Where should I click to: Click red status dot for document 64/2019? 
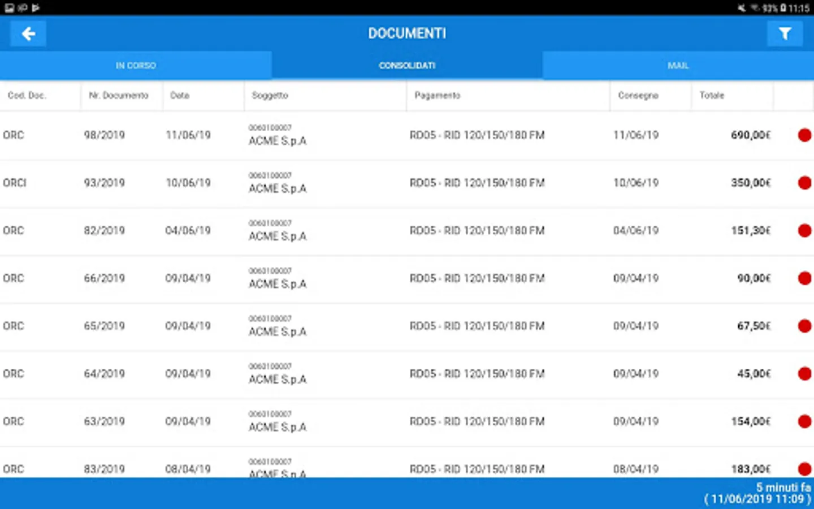tap(804, 373)
